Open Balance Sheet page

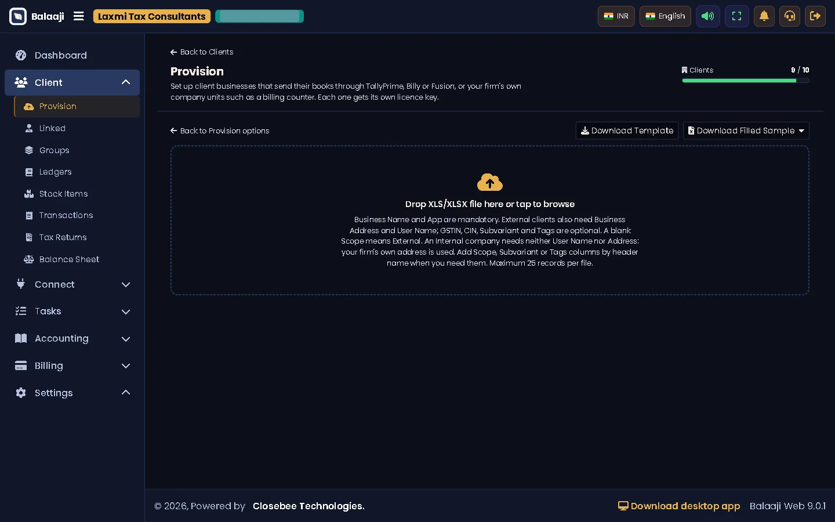coord(77,259)
